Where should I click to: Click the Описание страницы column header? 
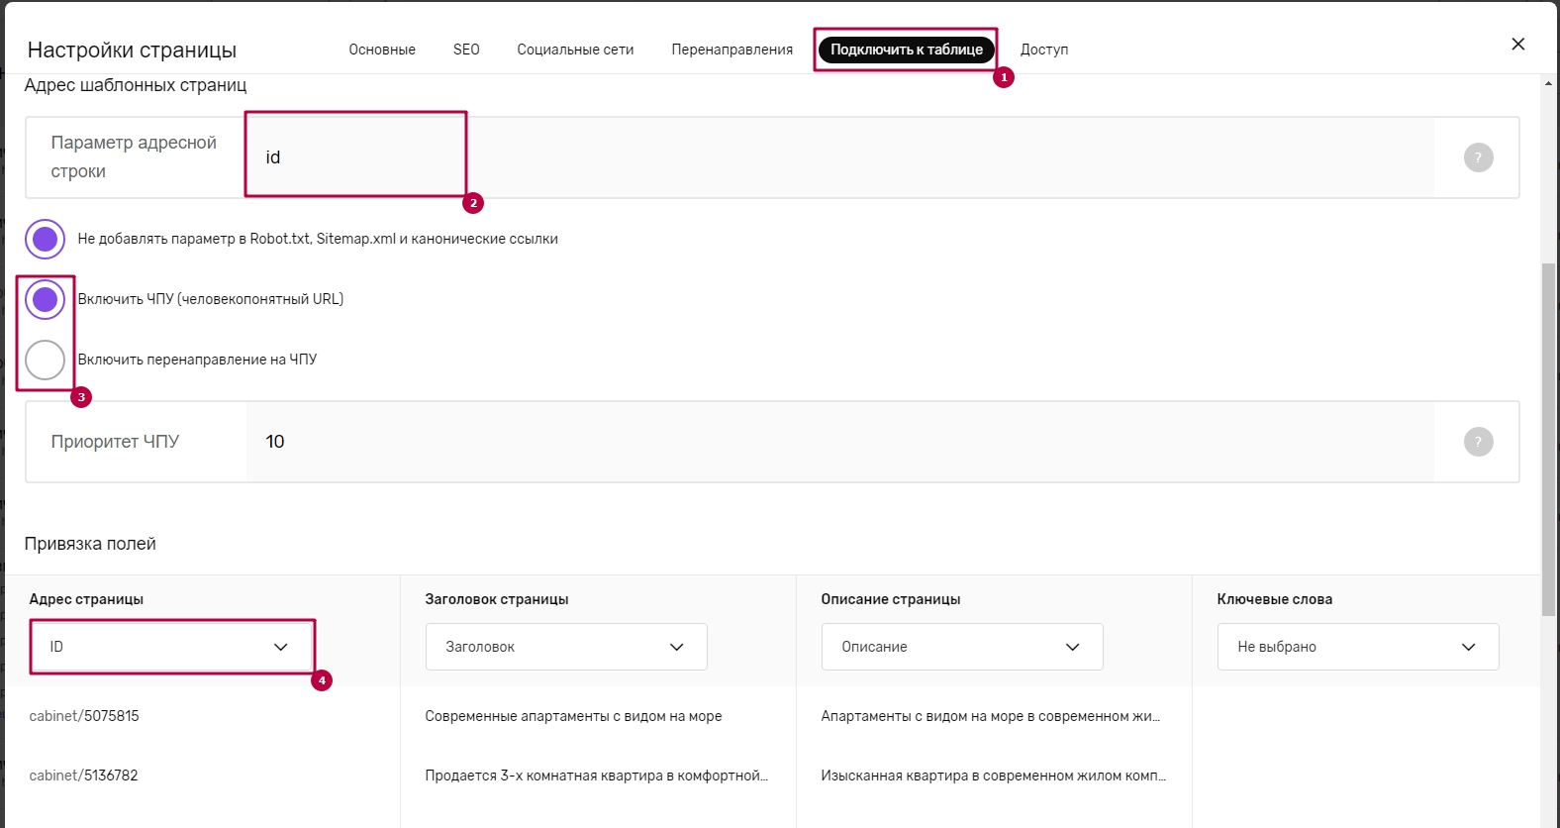pyautogui.click(x=891, y=599)
